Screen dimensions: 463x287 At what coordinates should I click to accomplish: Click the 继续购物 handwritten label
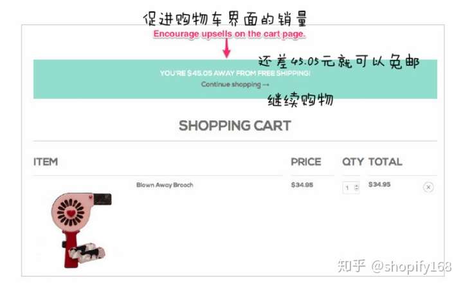[x=300, y=100]
